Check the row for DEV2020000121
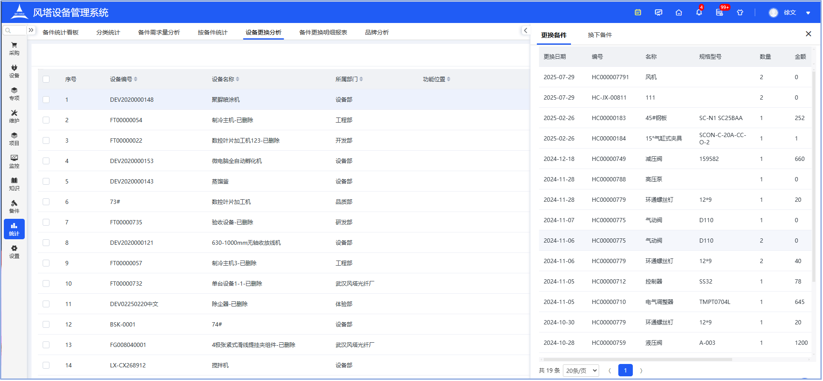 coord(46,243)
